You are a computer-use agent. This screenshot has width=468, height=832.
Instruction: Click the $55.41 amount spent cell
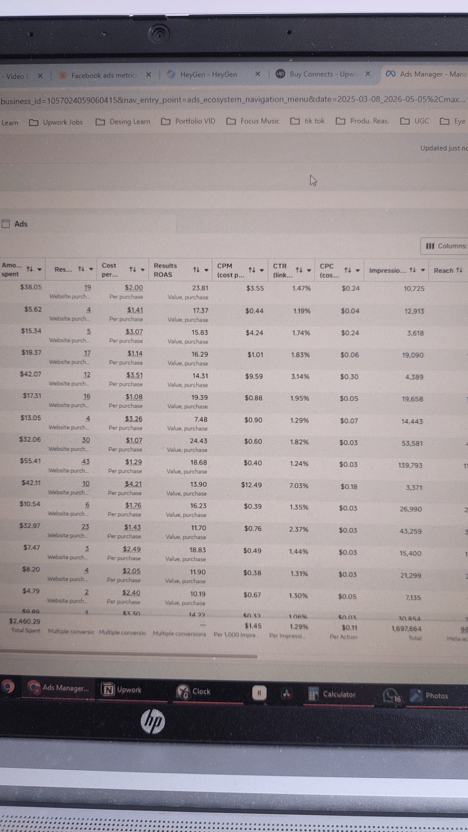30,461
